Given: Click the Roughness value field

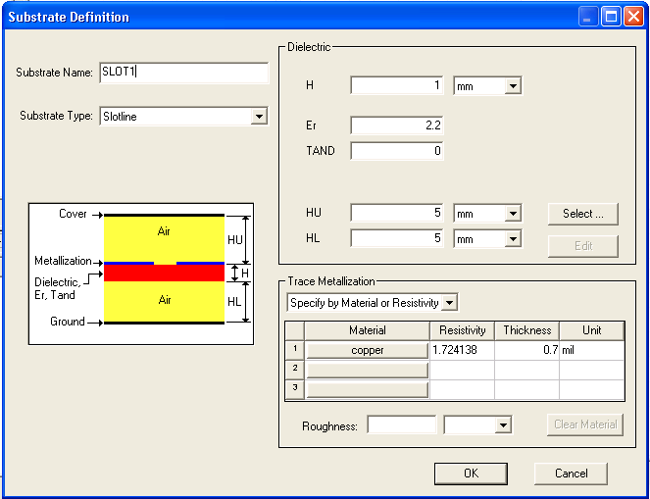Looking at the screenshot, I should [401, 425].
